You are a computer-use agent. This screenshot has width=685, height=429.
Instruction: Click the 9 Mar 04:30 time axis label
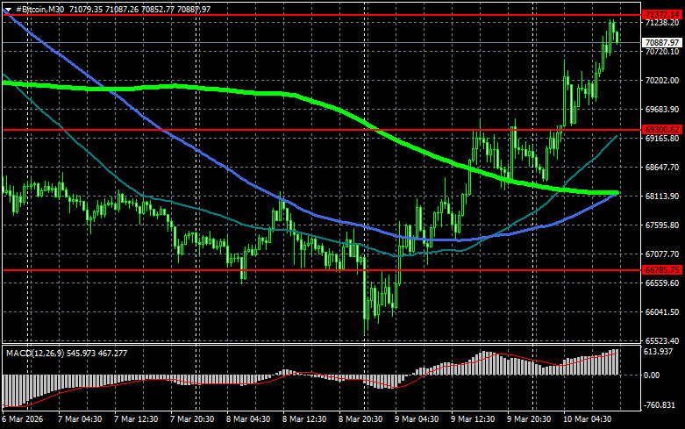pos(417,419)
